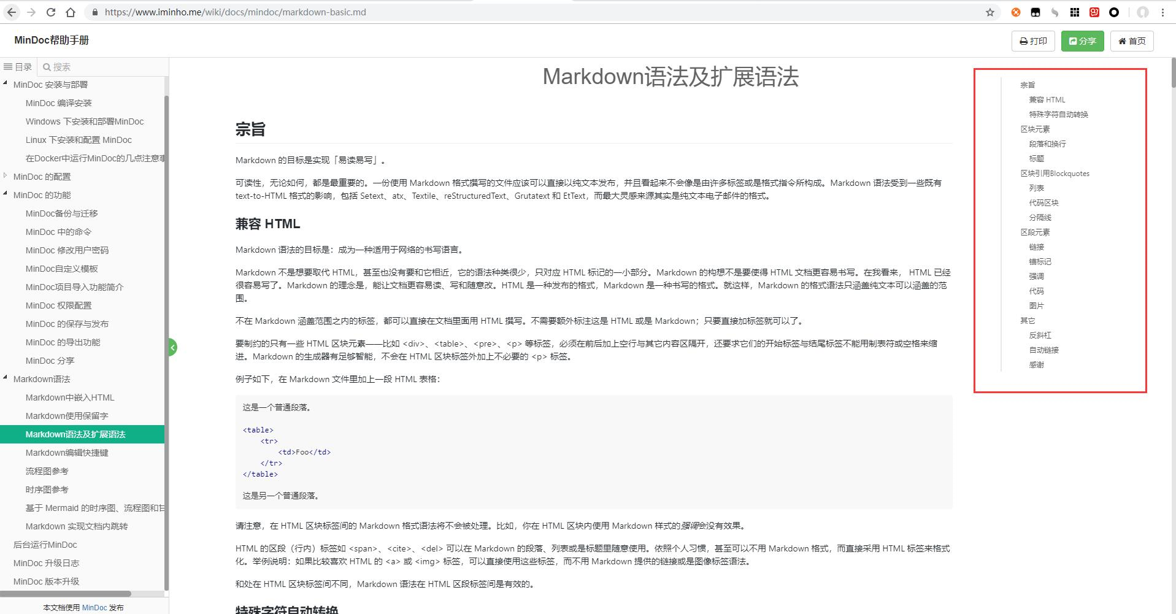Enable the red Qiyimail-style extension toggle icon
This screenshot has width=1176, height=614.
(1094, 12)
